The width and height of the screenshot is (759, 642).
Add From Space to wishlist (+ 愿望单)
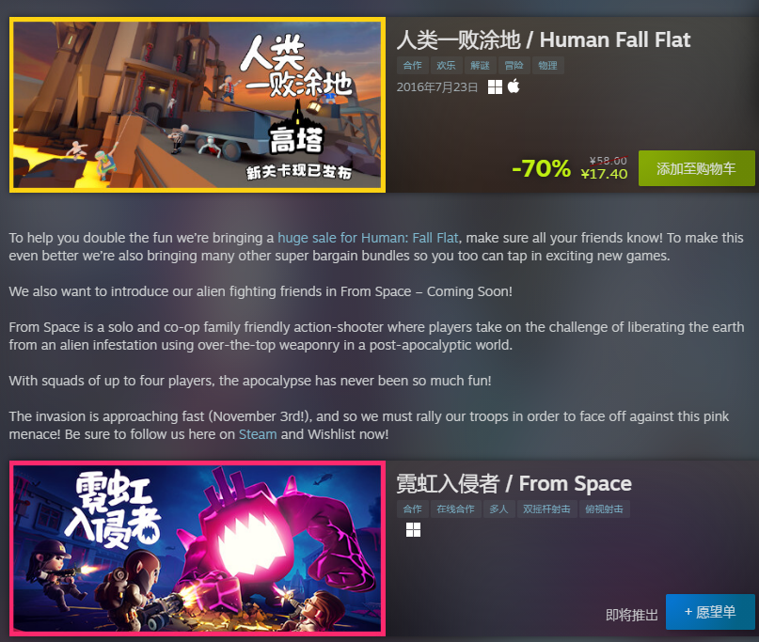[710, 612]
